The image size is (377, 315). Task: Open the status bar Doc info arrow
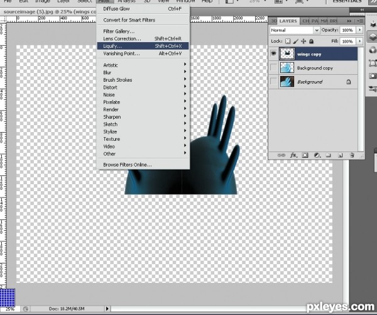point(107,309)
